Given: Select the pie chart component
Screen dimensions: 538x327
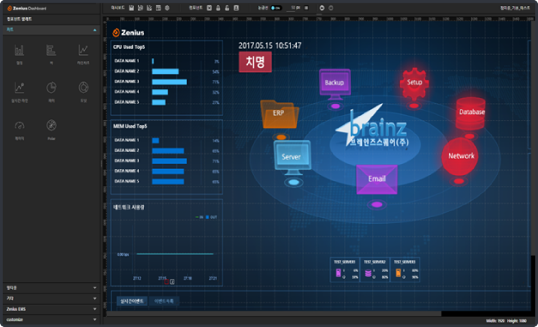Looking at the screenshot, I should coord(51,88).
